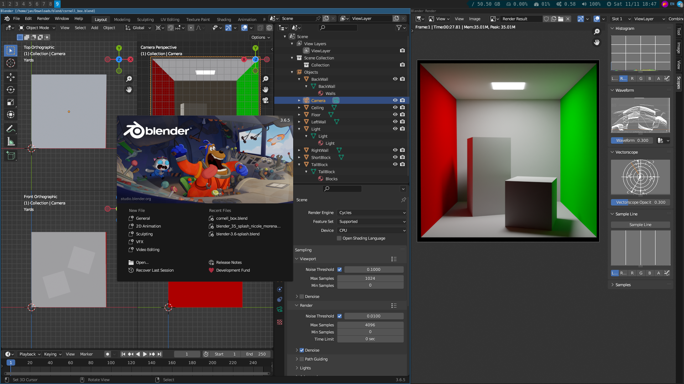Select the Rotate tool

[x=10, y=90]
